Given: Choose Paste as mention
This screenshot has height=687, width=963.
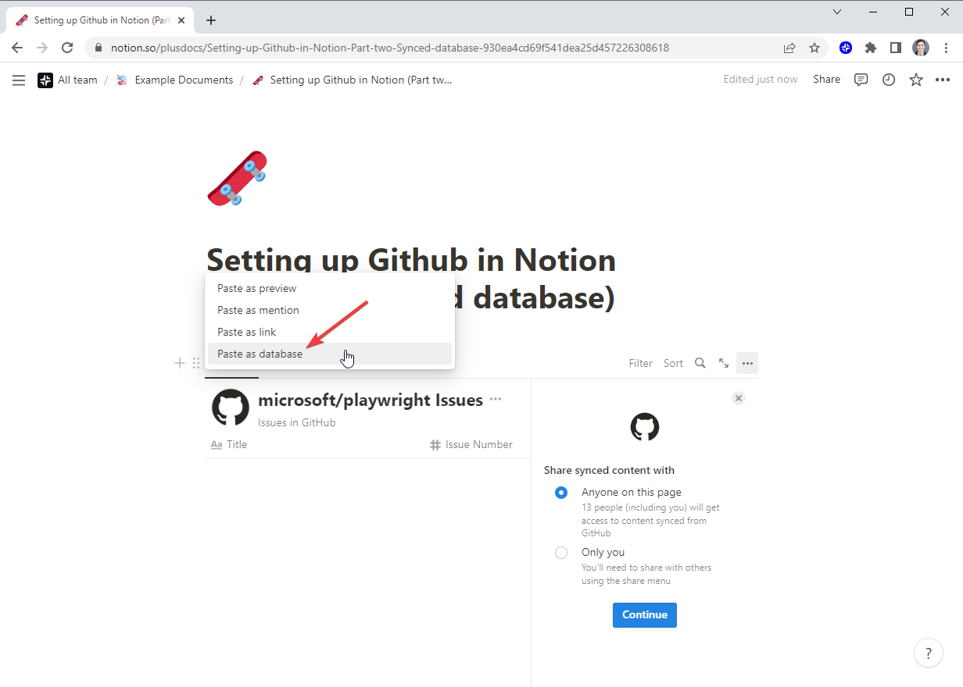Looking at the screenshot, I should click(x=330, y=310).
